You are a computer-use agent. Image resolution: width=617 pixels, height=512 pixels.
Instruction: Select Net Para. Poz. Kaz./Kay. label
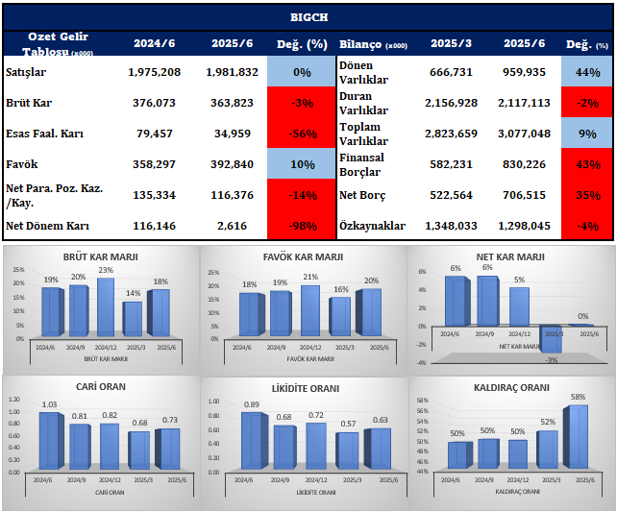55,195
